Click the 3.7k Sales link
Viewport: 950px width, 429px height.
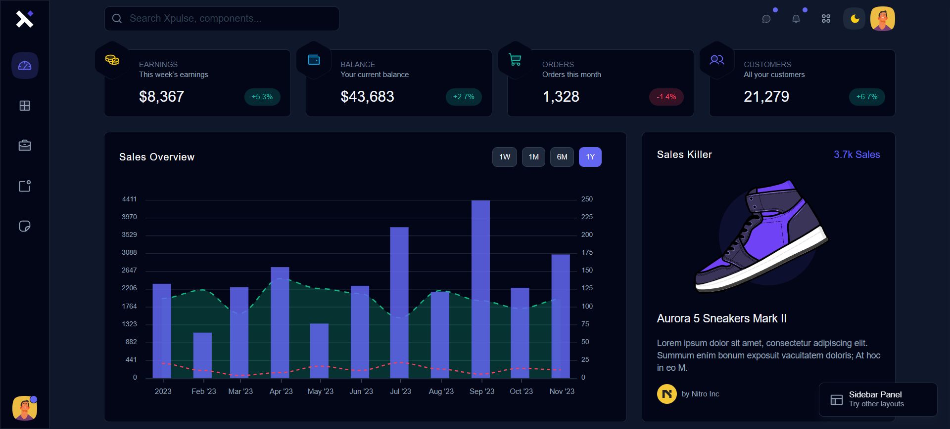point(856,155)
